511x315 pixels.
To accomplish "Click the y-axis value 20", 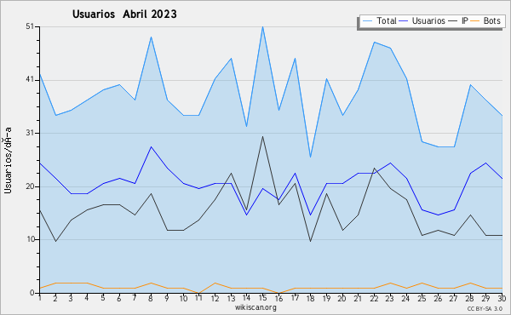I will 30,186.
